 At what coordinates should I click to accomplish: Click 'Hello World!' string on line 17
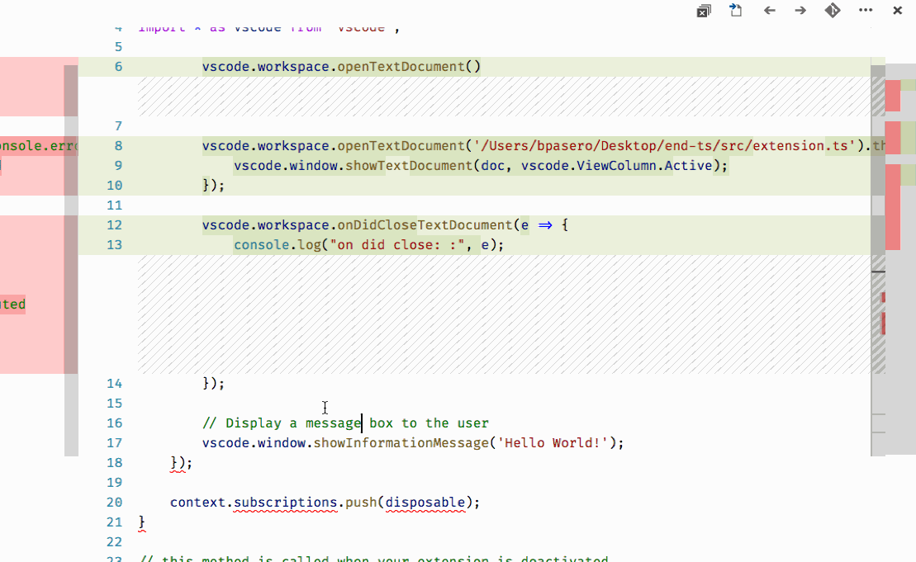552,443
